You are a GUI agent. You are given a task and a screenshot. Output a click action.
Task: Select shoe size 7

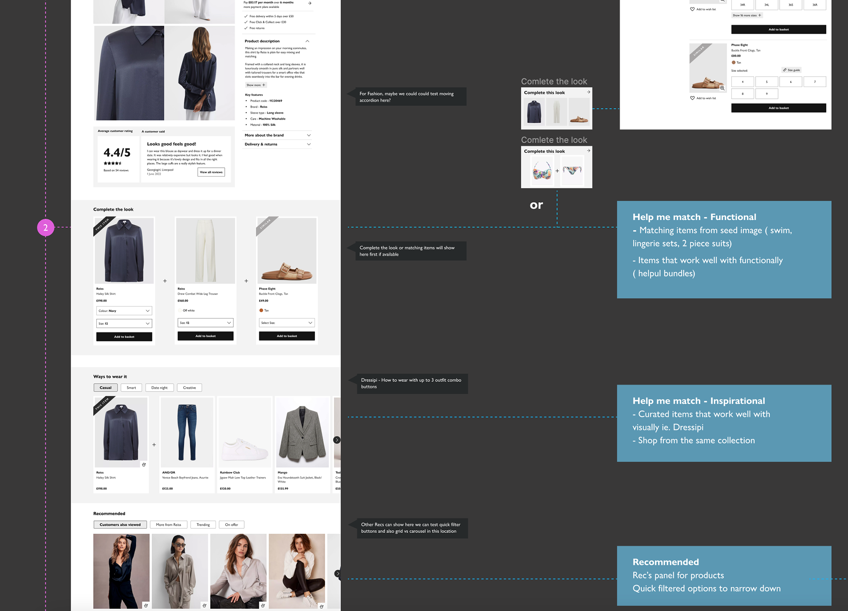815,82
